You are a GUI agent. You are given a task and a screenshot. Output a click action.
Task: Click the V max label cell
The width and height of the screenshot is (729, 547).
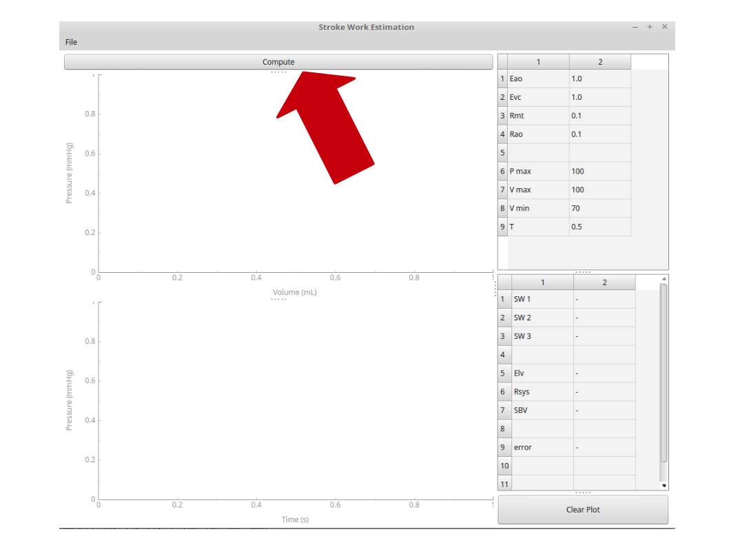point(538,189)
